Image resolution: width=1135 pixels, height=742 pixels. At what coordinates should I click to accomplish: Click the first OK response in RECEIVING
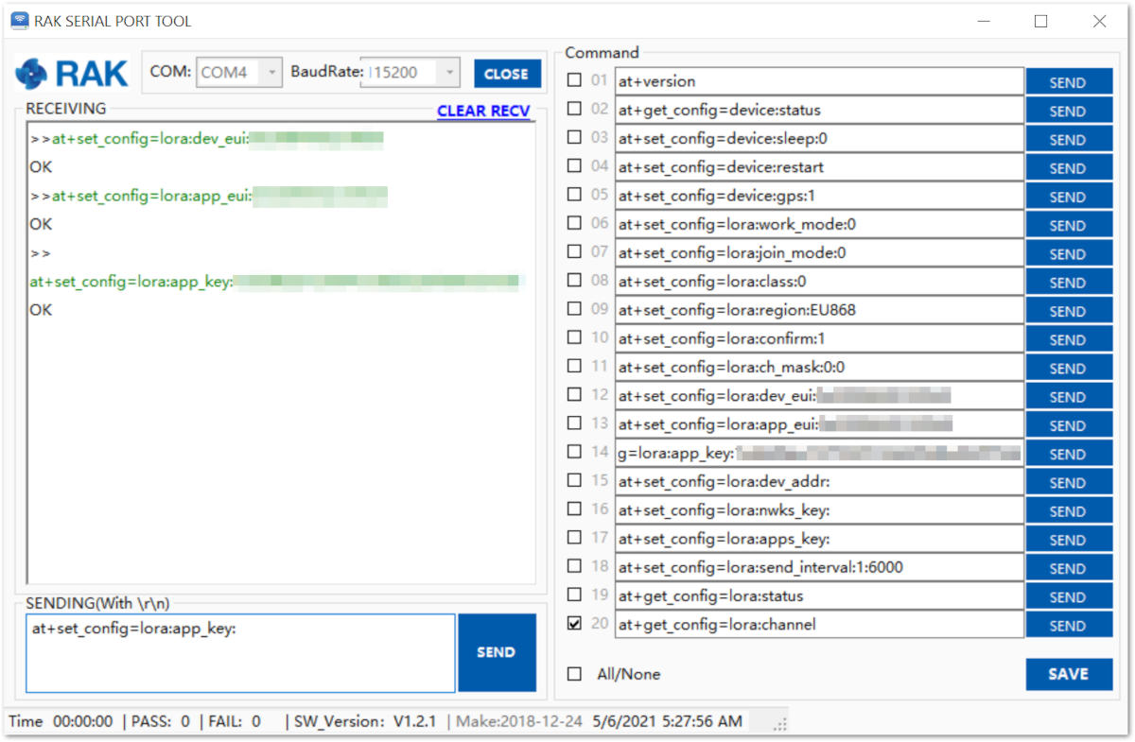tap(41, 167)
